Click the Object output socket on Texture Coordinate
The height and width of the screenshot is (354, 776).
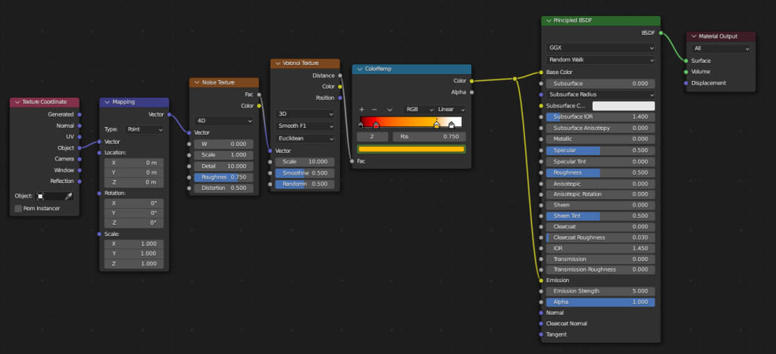[79, 147]
